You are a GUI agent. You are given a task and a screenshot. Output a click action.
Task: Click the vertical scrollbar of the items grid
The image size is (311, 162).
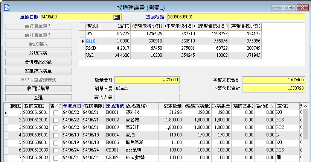(307, 132)
